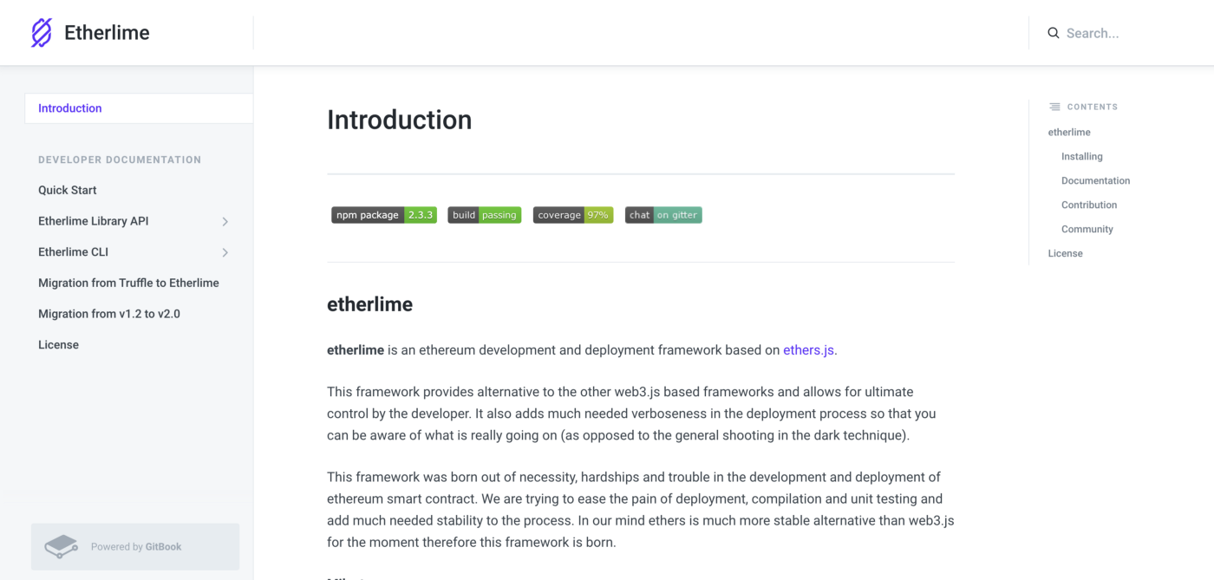Click the GitBook logo icon
1214x580 pixels.
pyautogui.click(x=62, y=547)
